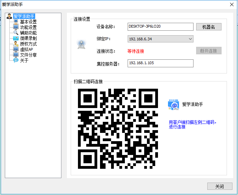
Task: Click the 功能设置 monitor icon
Action: 16,27
